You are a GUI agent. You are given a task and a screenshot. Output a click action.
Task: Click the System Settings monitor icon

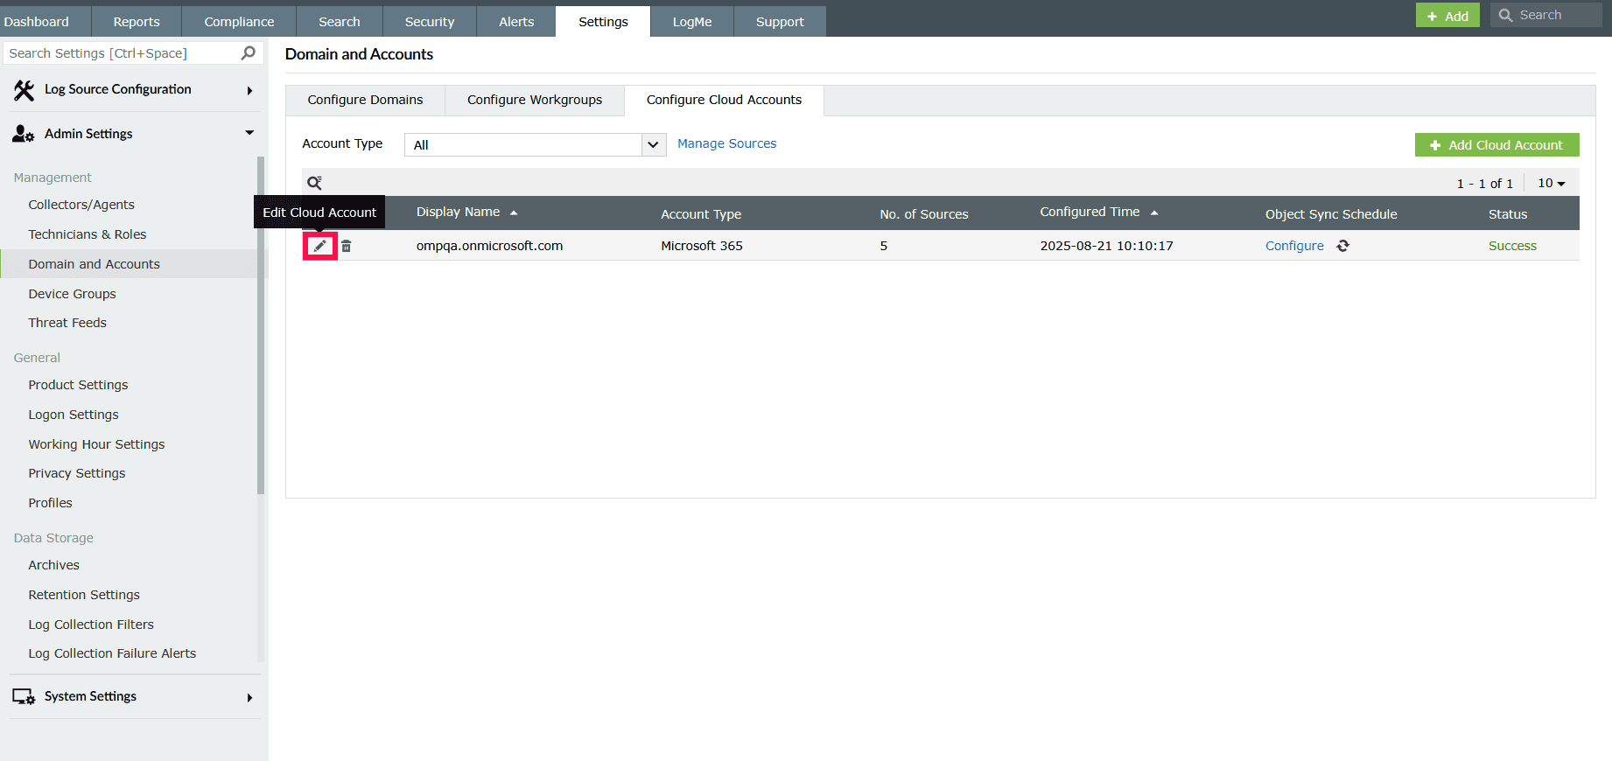pyautogui.click(x=24, y=697)
